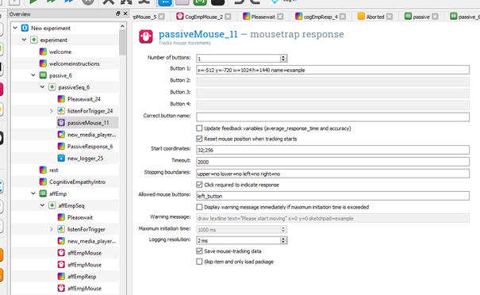Collapse the experiment sequence node

point(24,40)
